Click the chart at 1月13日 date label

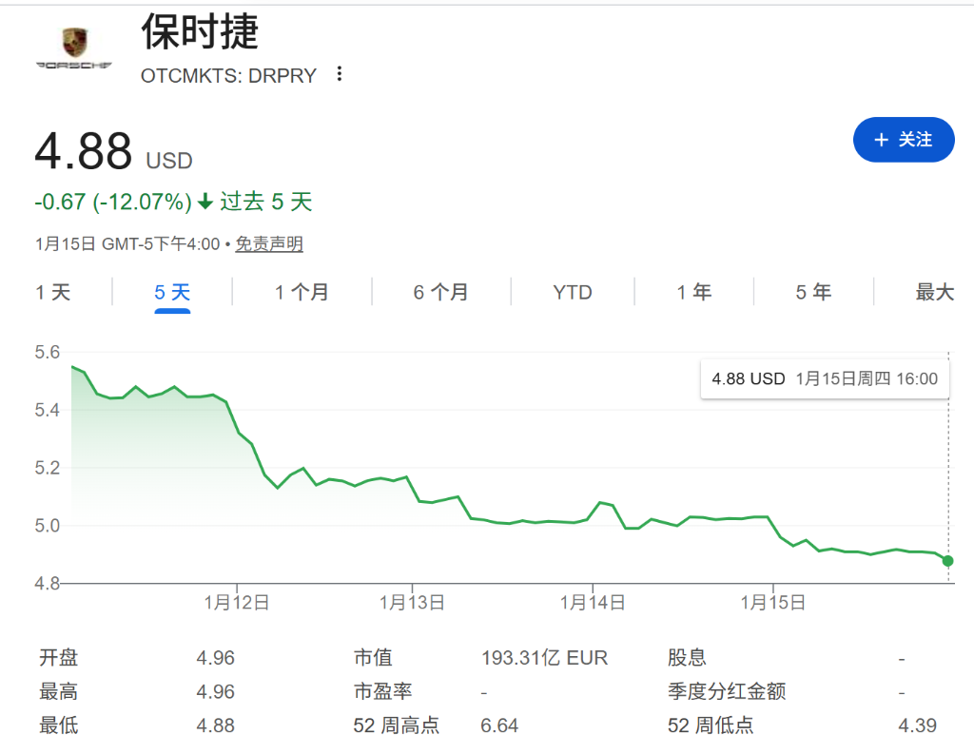tap(412, 601)
